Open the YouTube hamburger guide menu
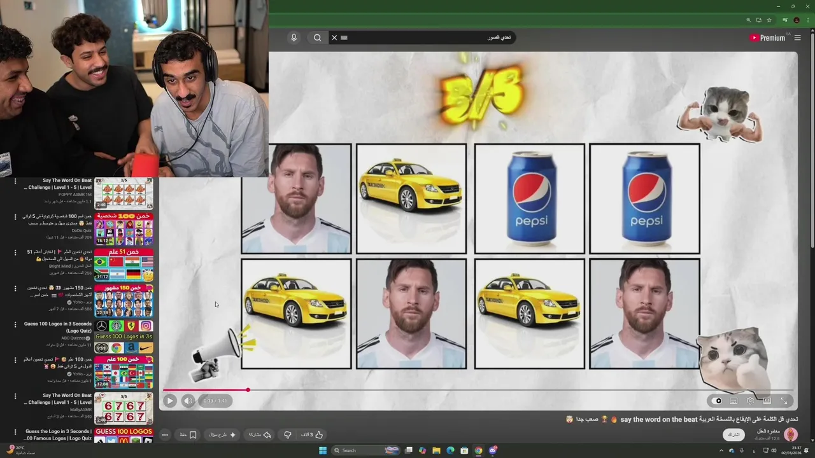 point(797,38)
